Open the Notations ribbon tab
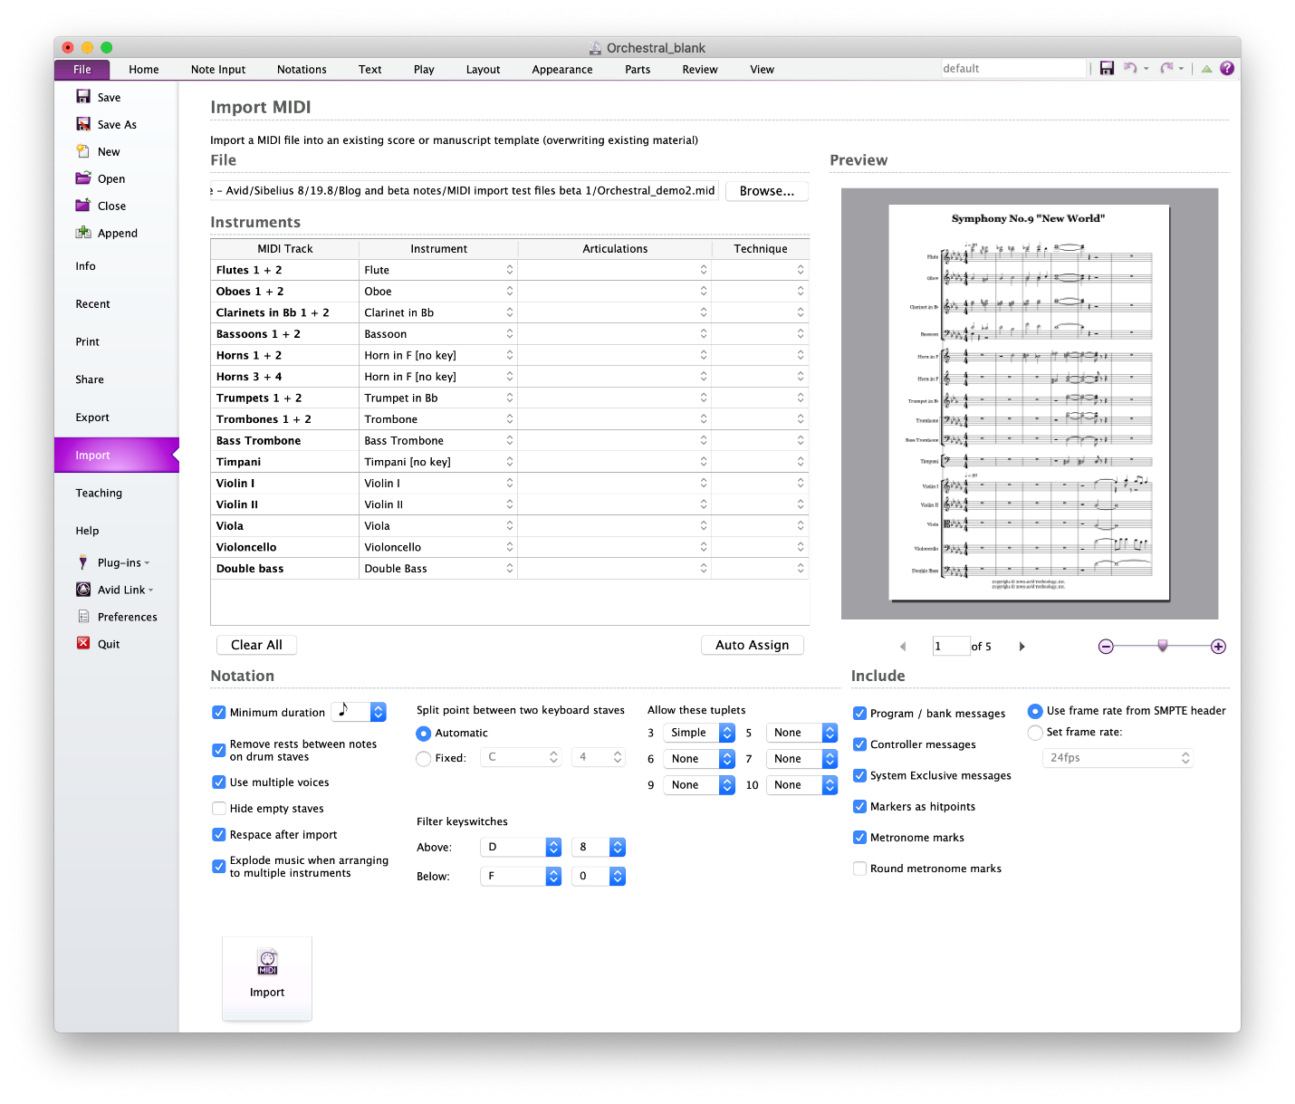Screen dimensions: 1295x1104 pos(302,69)
